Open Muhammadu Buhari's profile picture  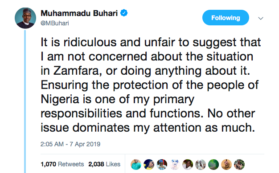tap(25, 18)
